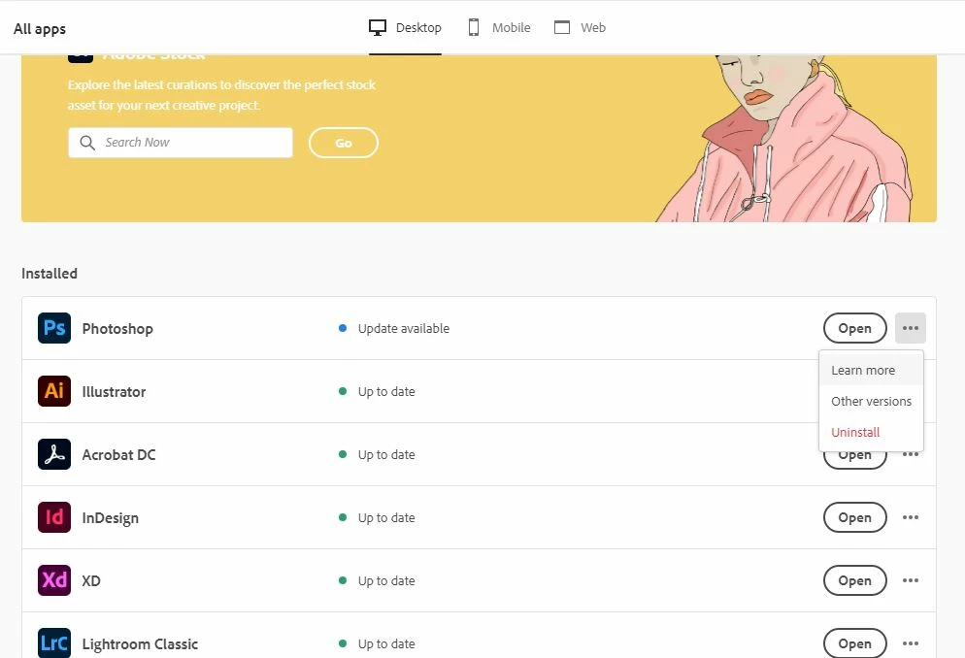Choose Learn more from the menu
The height and width of the screenshot is (658, 965).
[x=871, y=370]
